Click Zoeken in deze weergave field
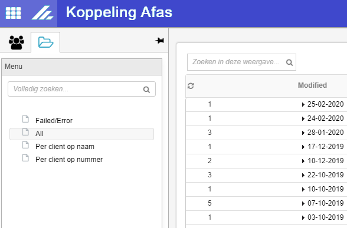 tap(241, 62)
